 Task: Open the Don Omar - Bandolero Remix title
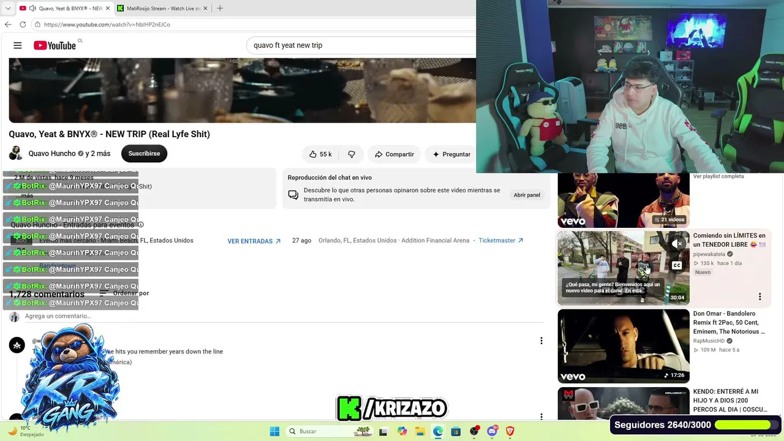pos(729,322)
